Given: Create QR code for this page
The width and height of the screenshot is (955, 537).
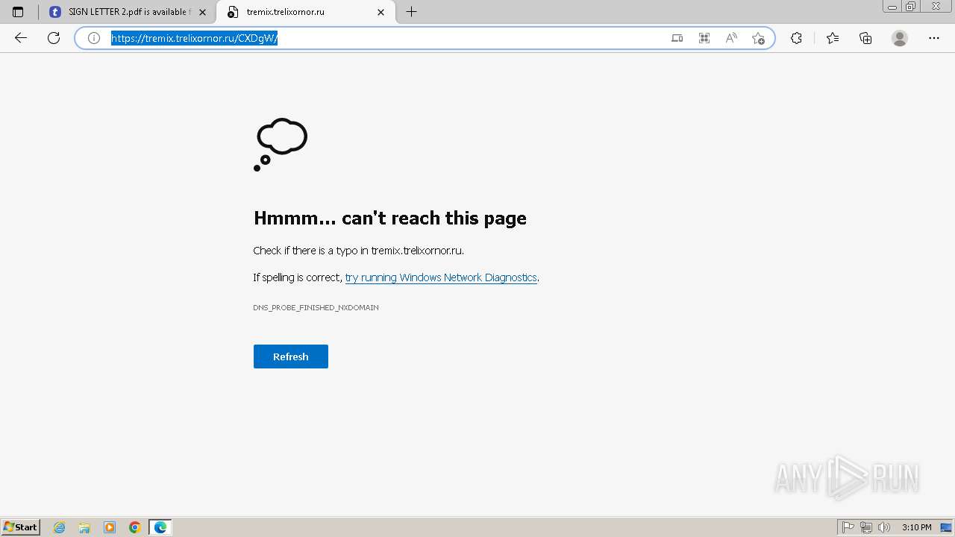Looking at the screenshot, I should [x=704, y=38].
